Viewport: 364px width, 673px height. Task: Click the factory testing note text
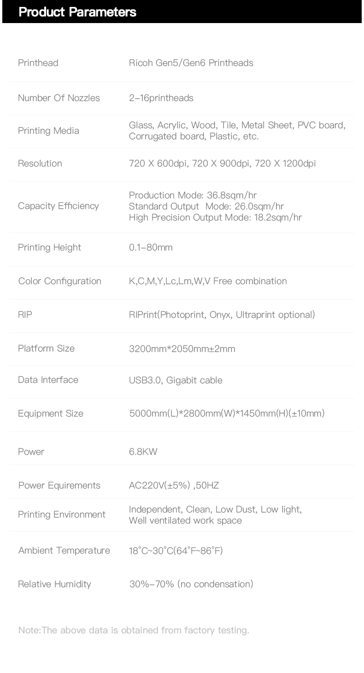pos(134,630)
